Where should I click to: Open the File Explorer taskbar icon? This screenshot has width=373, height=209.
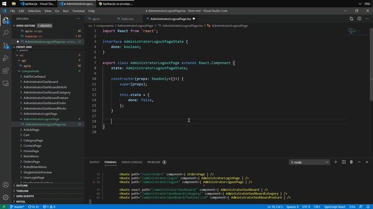(14, 3)
